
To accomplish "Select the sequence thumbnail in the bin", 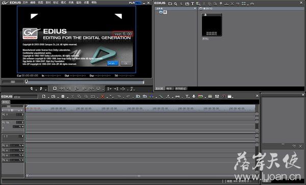I will pyautogui.click(x=212, y=25).
